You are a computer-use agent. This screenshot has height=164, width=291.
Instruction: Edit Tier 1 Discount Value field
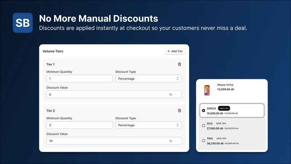click(114, 94)
